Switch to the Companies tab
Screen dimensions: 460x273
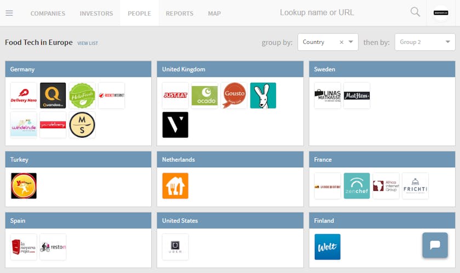click(x=48, y=13)
